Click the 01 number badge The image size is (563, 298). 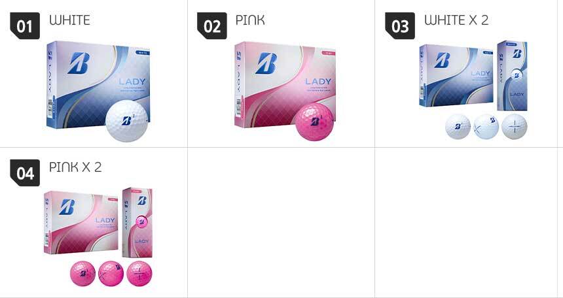pos(25,26)
